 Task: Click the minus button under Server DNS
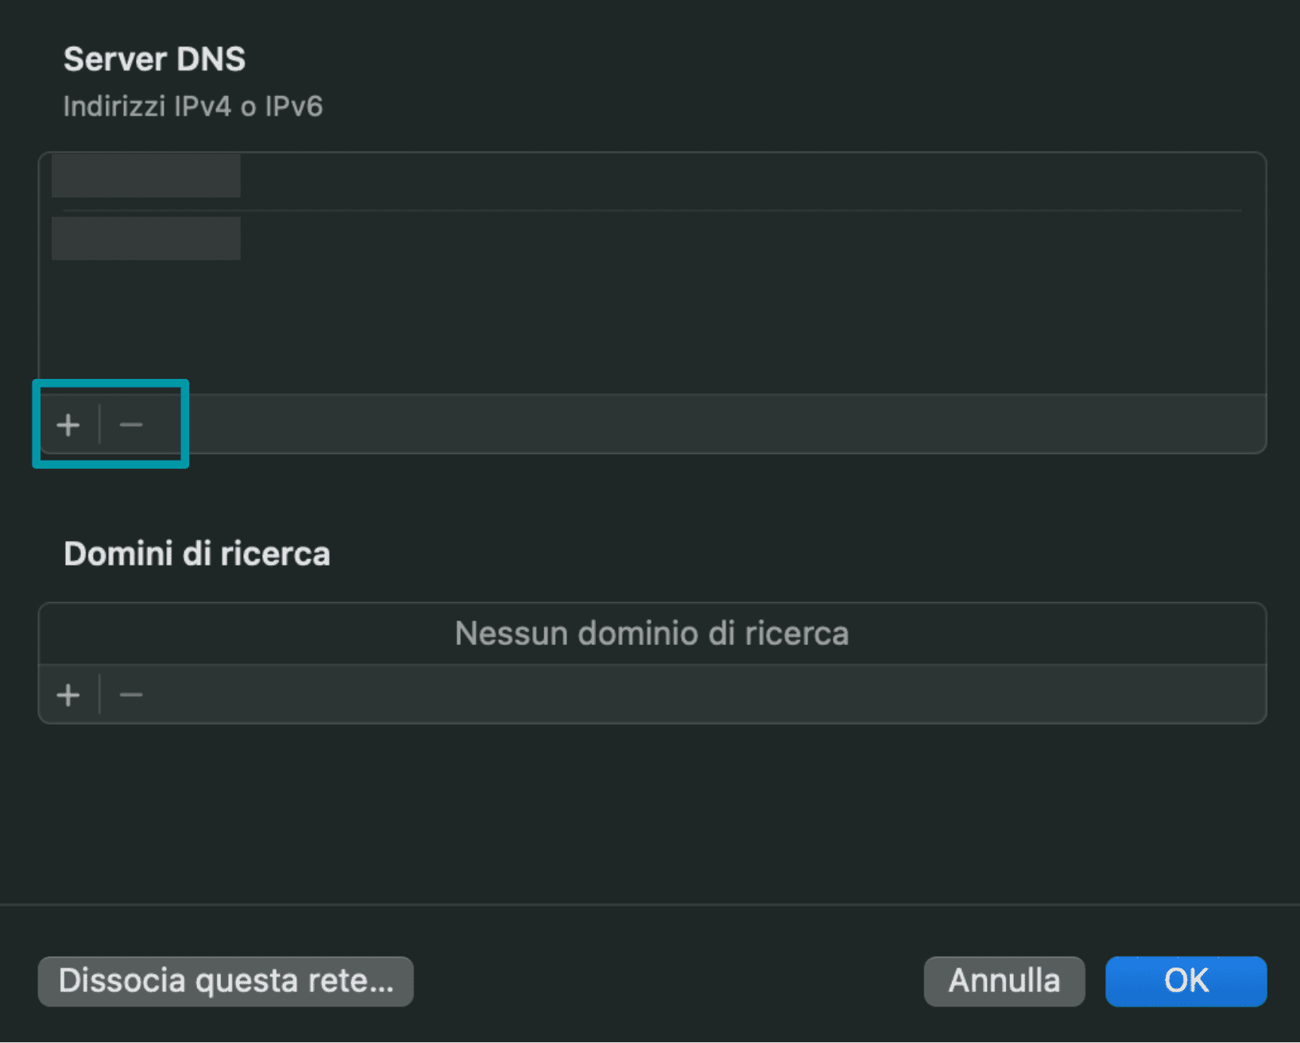coord(131,425)
